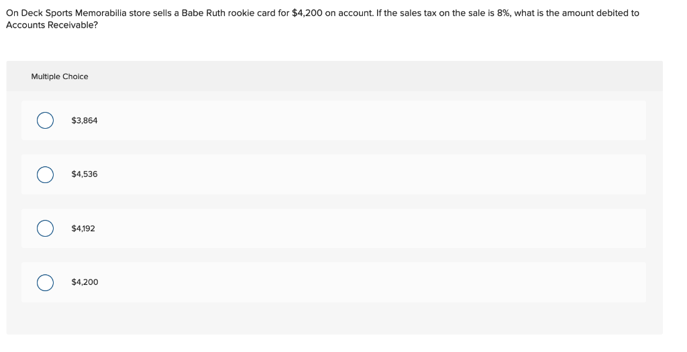Image resolution: width=687 pixels, height=352 pixels.
Task: Pick the radio button beside $4,200 answer
Action: pos(45,282)
